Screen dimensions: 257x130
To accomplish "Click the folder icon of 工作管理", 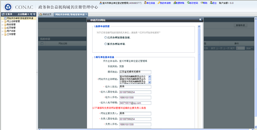I will (x=5, y=35).
